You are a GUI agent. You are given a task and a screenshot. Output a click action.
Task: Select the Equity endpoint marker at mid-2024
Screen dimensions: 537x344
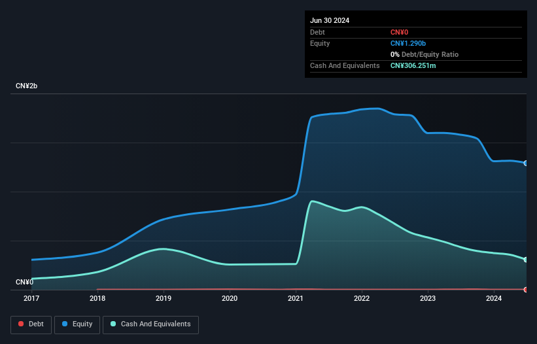click(526, 163)
